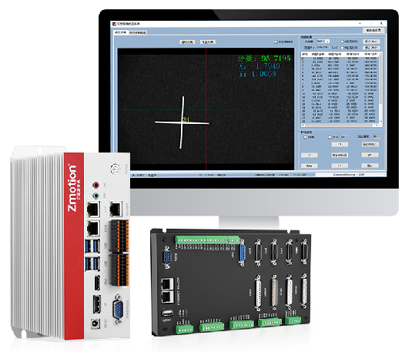Viewport: 412px width, 352px height.
Task: Toggle the first checkbox in manual operation panel
Action: point(305,137)
